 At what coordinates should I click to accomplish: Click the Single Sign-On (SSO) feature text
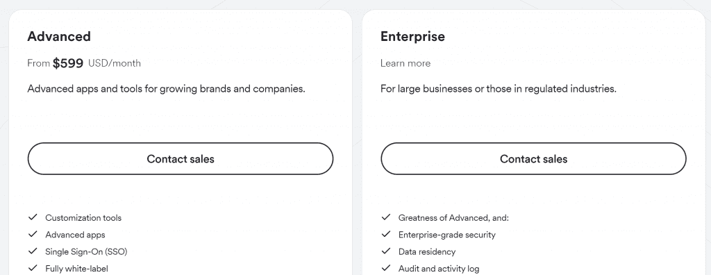(x=86, y=251)
